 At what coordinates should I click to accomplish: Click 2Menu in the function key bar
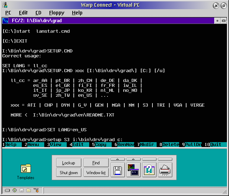(x=34, y=145)
